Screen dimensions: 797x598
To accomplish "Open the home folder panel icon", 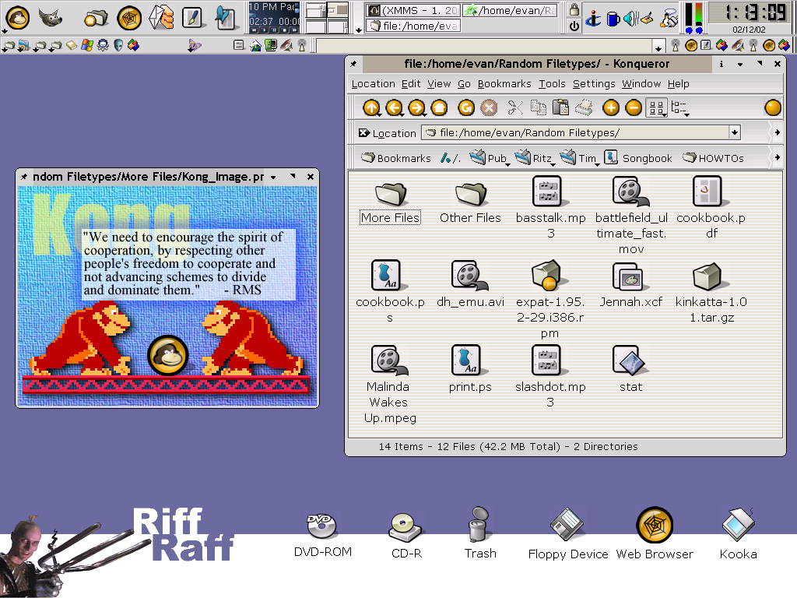I will 96,19.
